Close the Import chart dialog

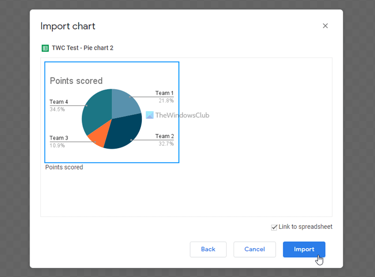(x=325, y=26)
